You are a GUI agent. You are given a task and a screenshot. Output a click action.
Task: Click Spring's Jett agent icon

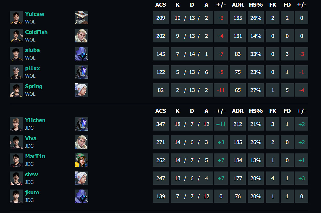[x=81, y=90]
